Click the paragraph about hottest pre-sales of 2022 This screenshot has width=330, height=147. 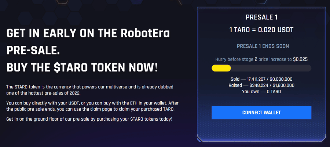(90, 90)
